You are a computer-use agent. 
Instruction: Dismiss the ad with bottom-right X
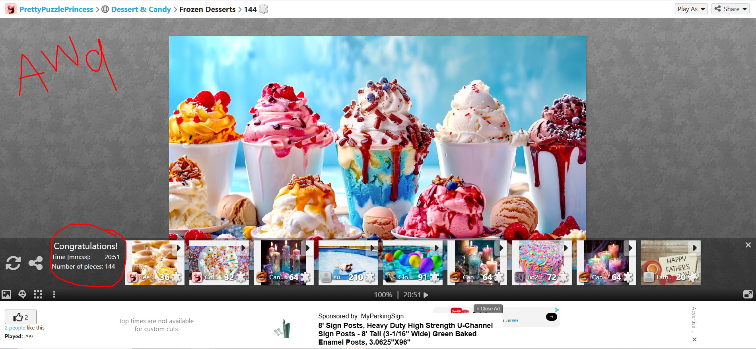point(694,339)
